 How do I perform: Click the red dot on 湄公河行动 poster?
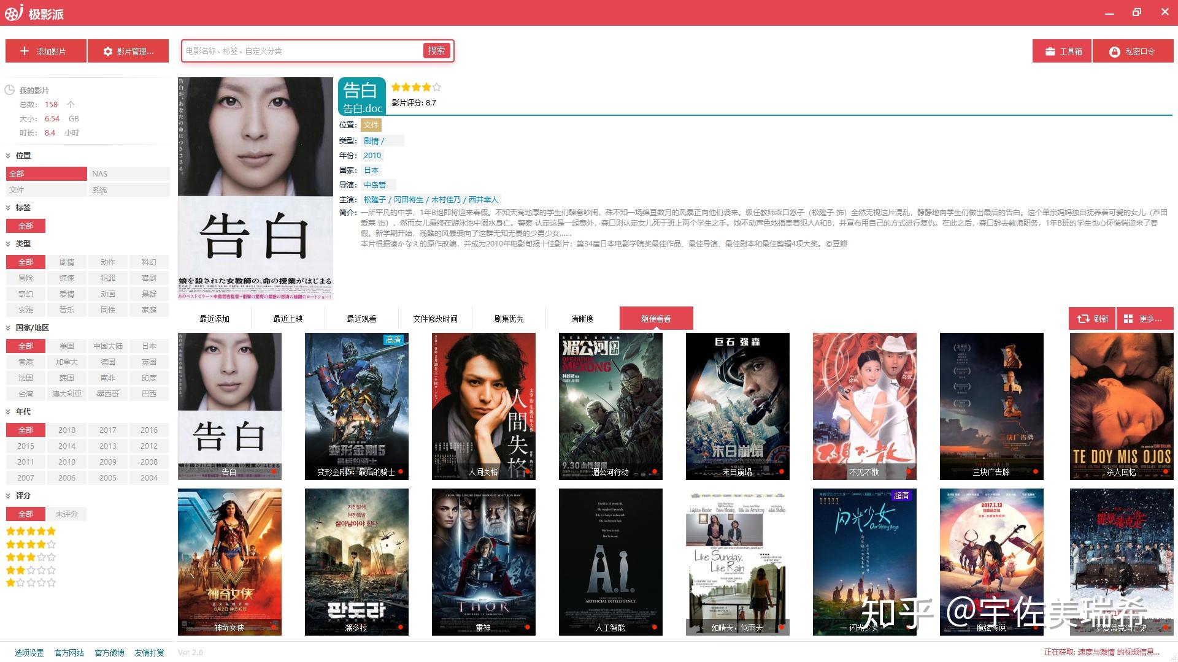point(655,471)
